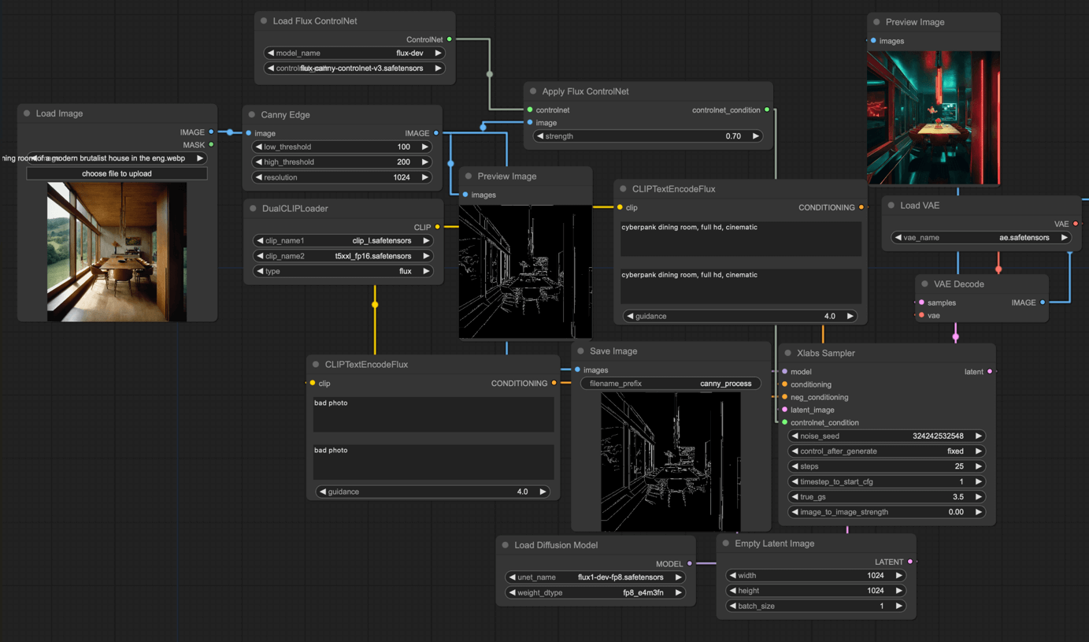Open the vae_name dropdown in Load VAE

pyautogui.click(x=980, y=237)
